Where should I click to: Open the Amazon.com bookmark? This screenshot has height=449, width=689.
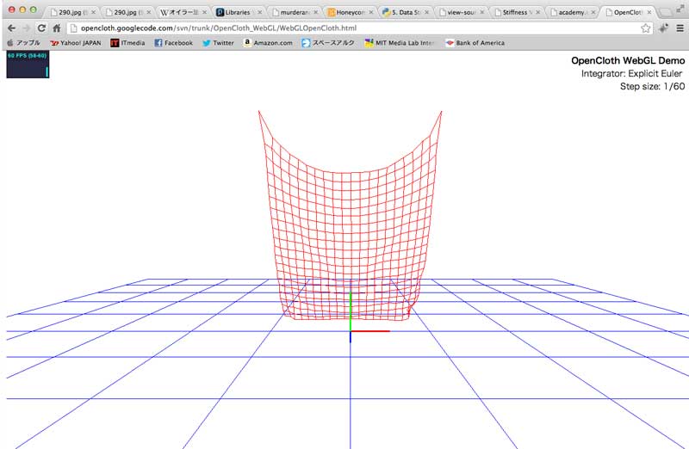(267, 42)
